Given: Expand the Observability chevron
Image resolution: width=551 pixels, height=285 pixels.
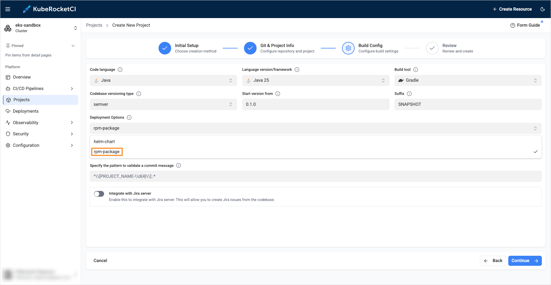Looking at the screenshot, I should [72, 122].
